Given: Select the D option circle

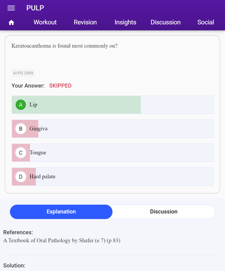Looking at the screenshot, I should pyautogui.click(x=21, y=177).
